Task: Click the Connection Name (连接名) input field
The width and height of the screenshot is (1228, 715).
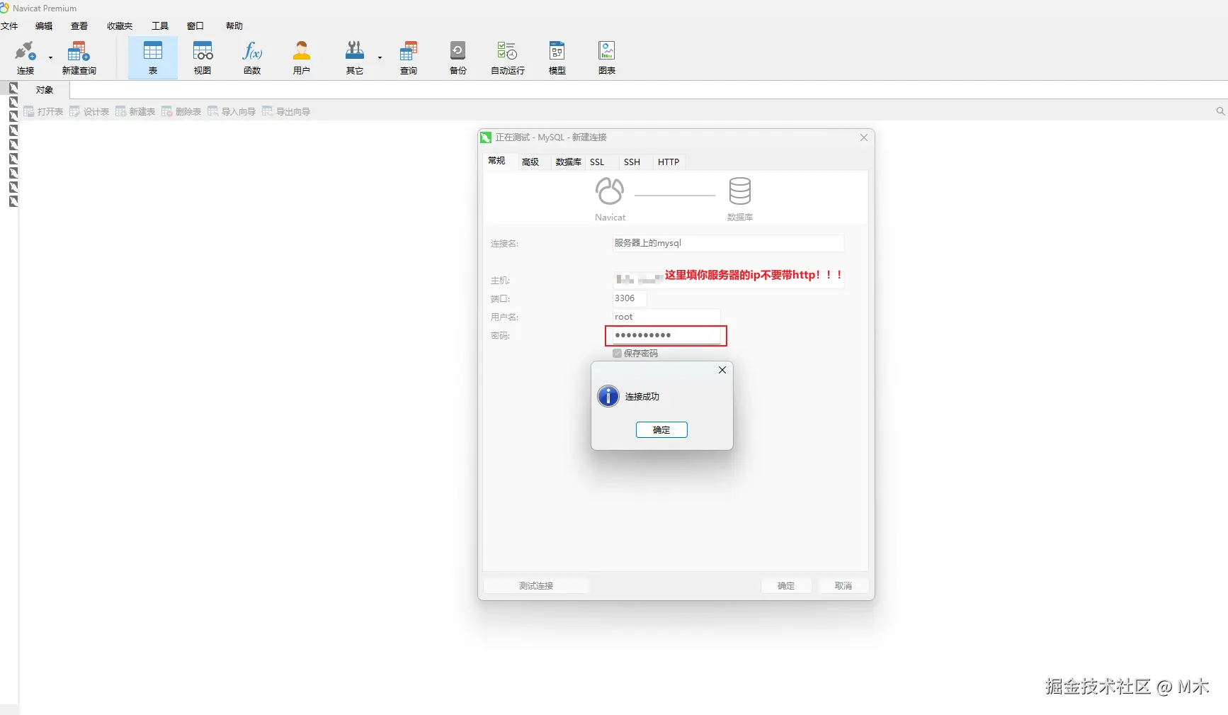Action: tap(728, 243)
